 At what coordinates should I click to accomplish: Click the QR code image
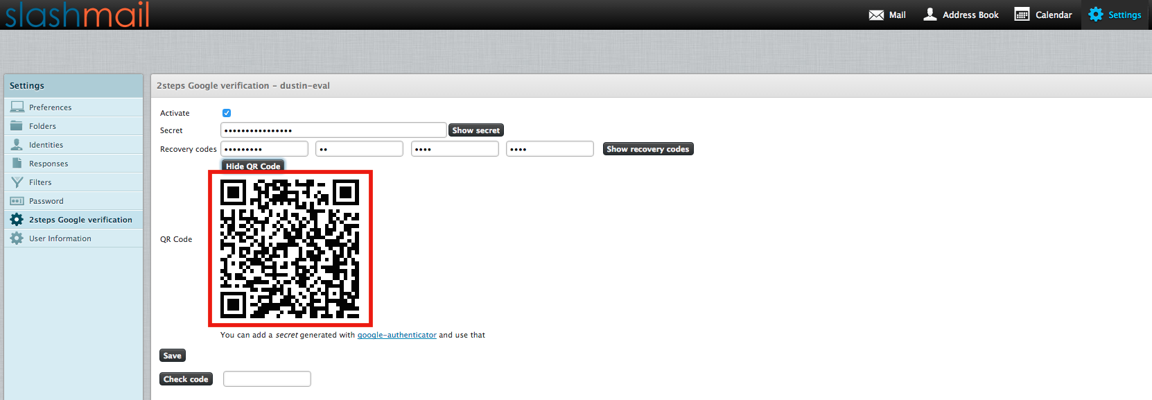pyautogui.click(x=290, y=248)
